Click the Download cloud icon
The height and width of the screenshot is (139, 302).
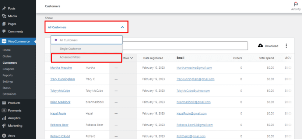pyautogui.click(x=260, y=46)
